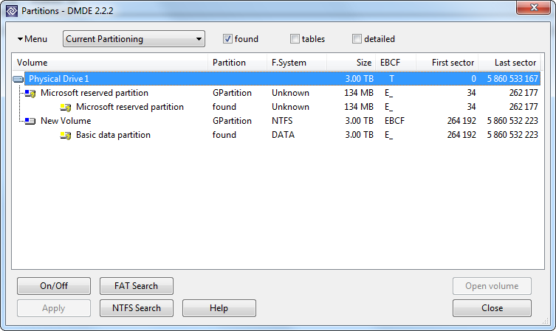Click the found Microsoft reserved partition icon

click(66, 108)
